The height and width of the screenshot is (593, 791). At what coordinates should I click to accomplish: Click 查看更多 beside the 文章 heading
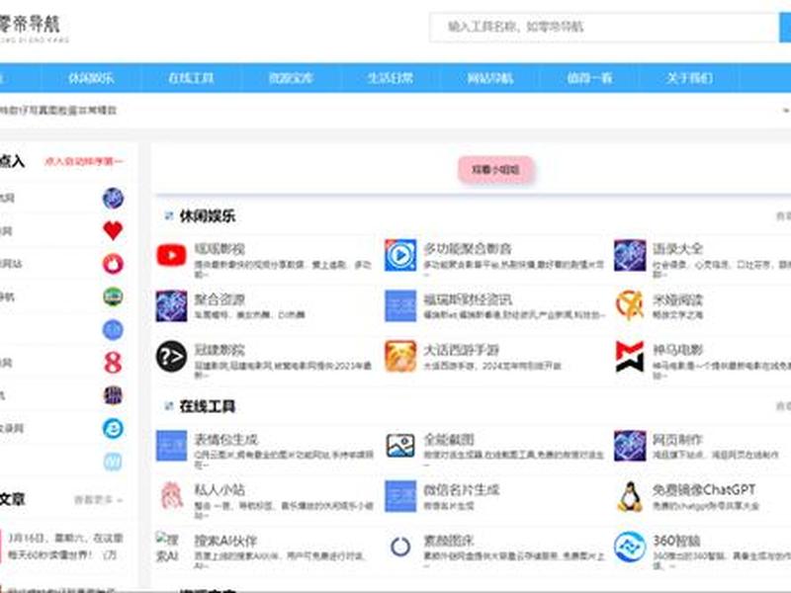[x=98, y=500]
